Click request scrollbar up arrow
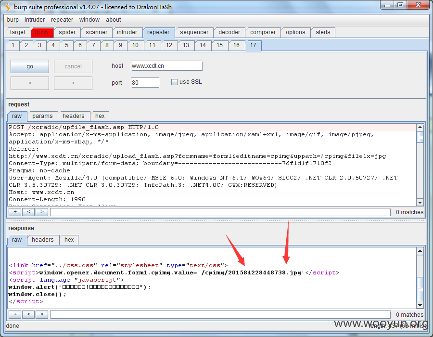Image resolution: width=433 pixels, height=337 pixels. (x=420, y=128)
